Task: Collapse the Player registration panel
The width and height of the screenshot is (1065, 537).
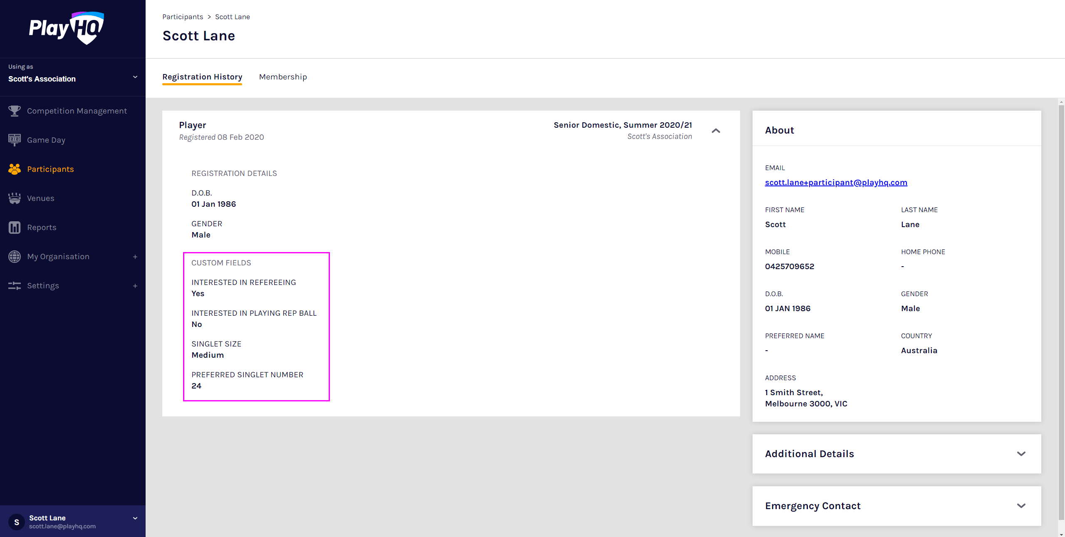Action: click(716, 131)
